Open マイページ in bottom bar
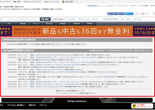Screen dimensions: 155x110 [x=43, y=105]
